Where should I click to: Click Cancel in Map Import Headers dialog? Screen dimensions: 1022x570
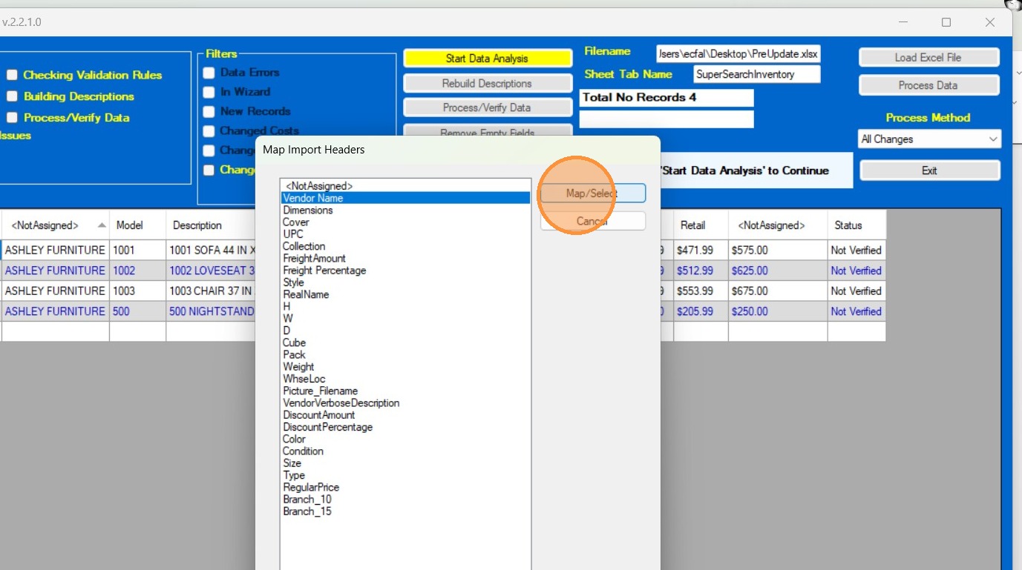592,221
